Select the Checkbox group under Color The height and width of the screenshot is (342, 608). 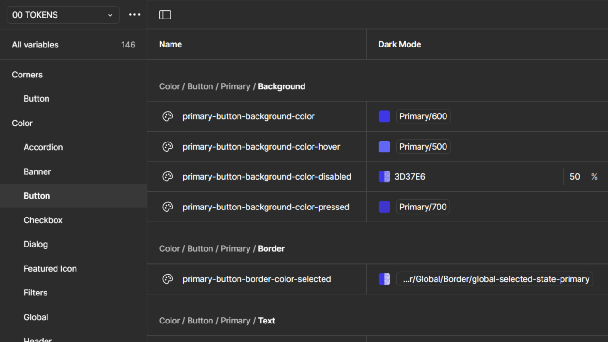coord(43,220)
